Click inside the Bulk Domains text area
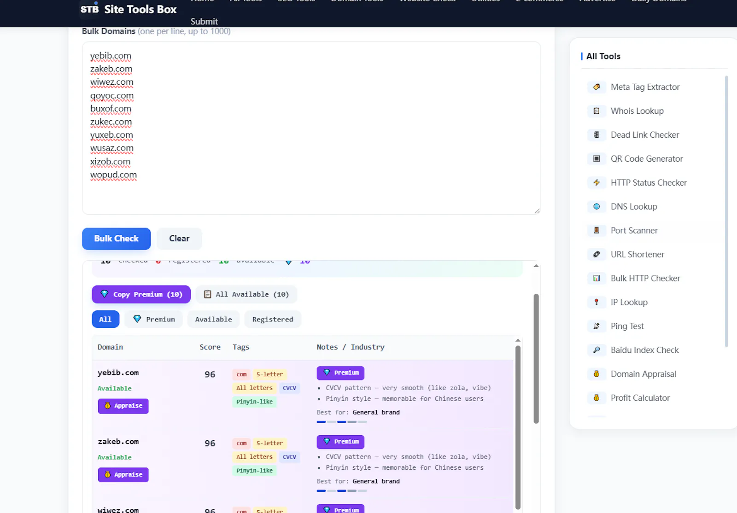737x513 pixels. [311, 128]
